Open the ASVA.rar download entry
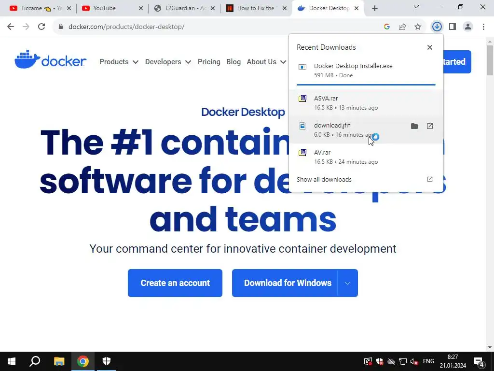Viewport: 494px width, 371px height. click(x=366, y=103)
